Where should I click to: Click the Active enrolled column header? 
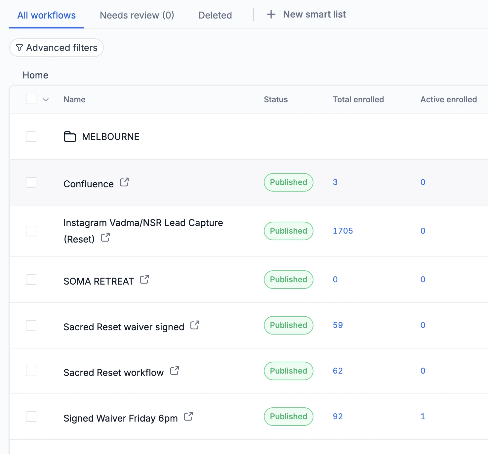[x=449, y=100]
